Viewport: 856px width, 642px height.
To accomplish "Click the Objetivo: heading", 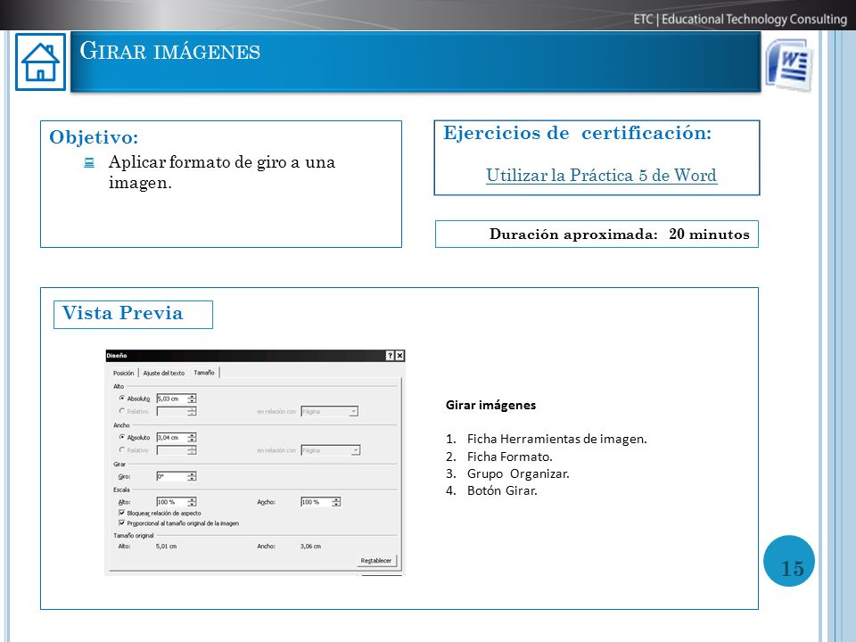I will click(x=94, y=137).
